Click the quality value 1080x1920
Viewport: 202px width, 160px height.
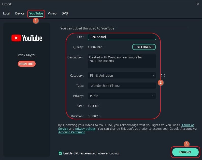click(96, 47)
